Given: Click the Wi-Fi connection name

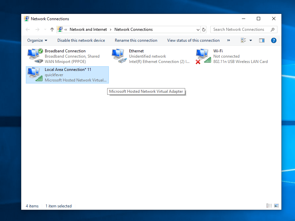Looking at the screenshot, I should (x=218, y=51).
